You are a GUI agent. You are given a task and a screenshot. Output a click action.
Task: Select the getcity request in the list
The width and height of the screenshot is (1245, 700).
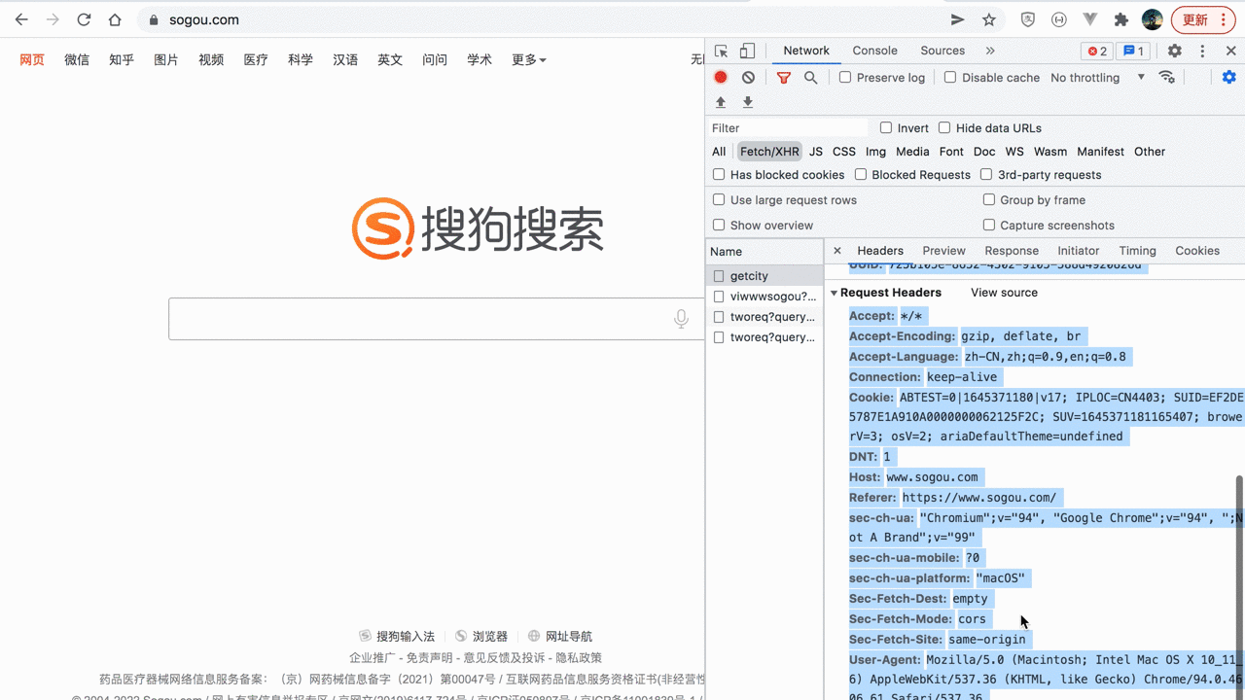(x=749, y=275)
